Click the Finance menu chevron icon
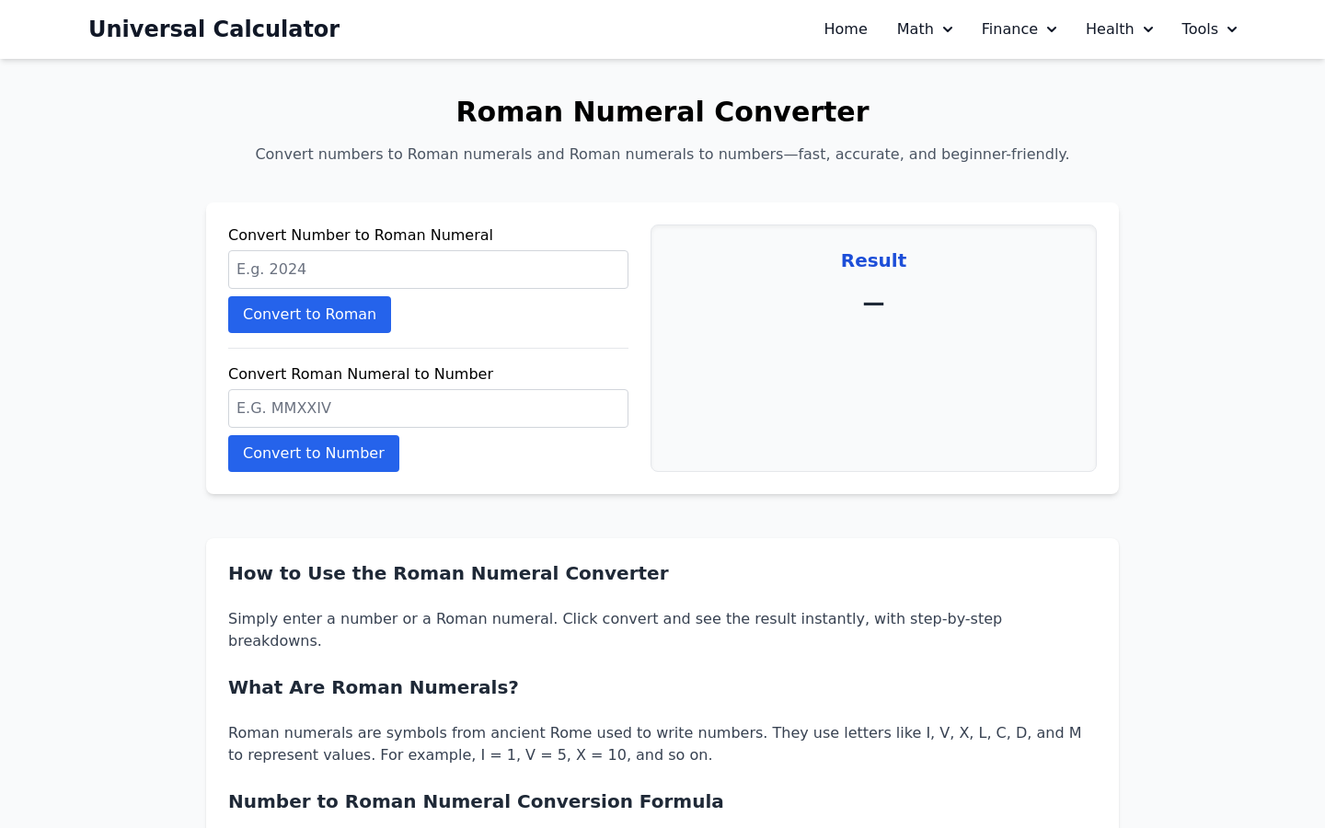The width and height of the screenshot is (1325, 828). [1051, 29]
